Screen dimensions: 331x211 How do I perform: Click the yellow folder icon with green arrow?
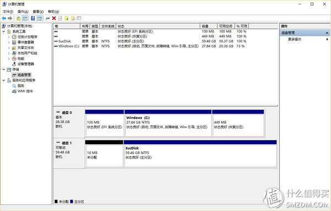click(x=67, y=18)
